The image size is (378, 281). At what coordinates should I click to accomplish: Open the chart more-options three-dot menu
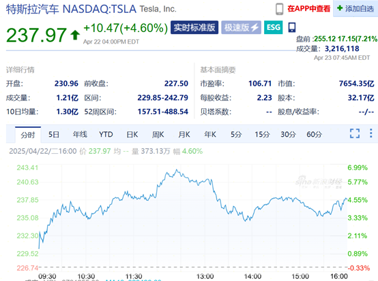point(370,133)
